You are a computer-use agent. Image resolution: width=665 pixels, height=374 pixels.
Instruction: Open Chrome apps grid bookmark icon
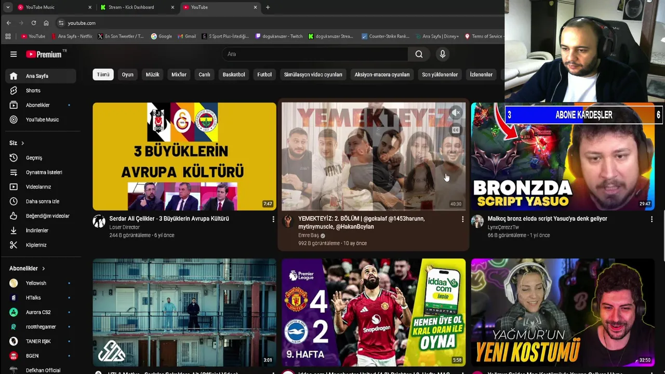[8, 36]
